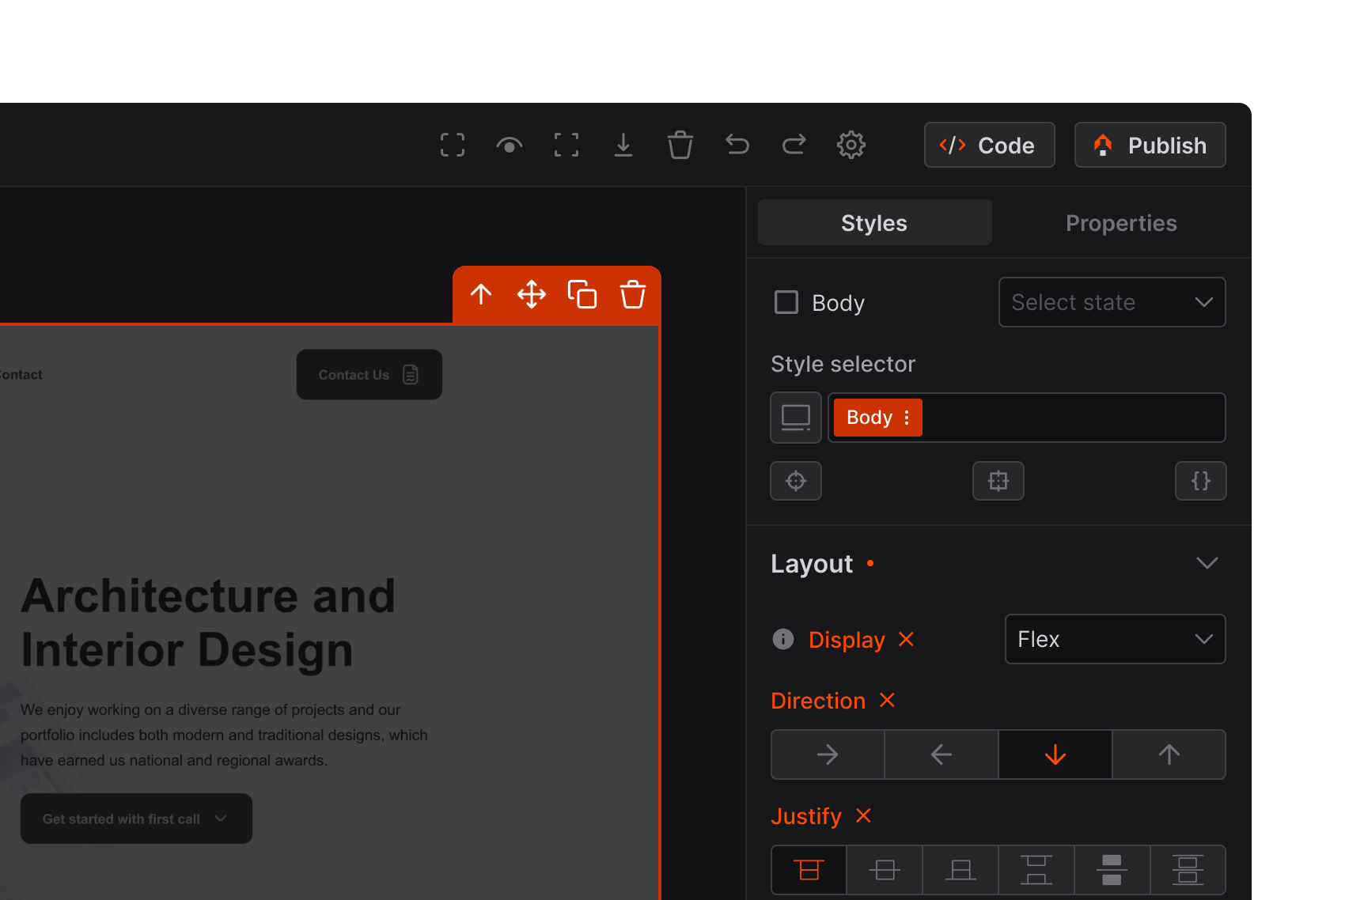The width and height of the screenshot is (1364, 900).
Task: Tick the Body checkbox
Action: [x=786, y=302]
